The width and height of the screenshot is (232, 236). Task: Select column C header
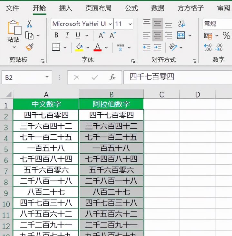click(161, 95)
